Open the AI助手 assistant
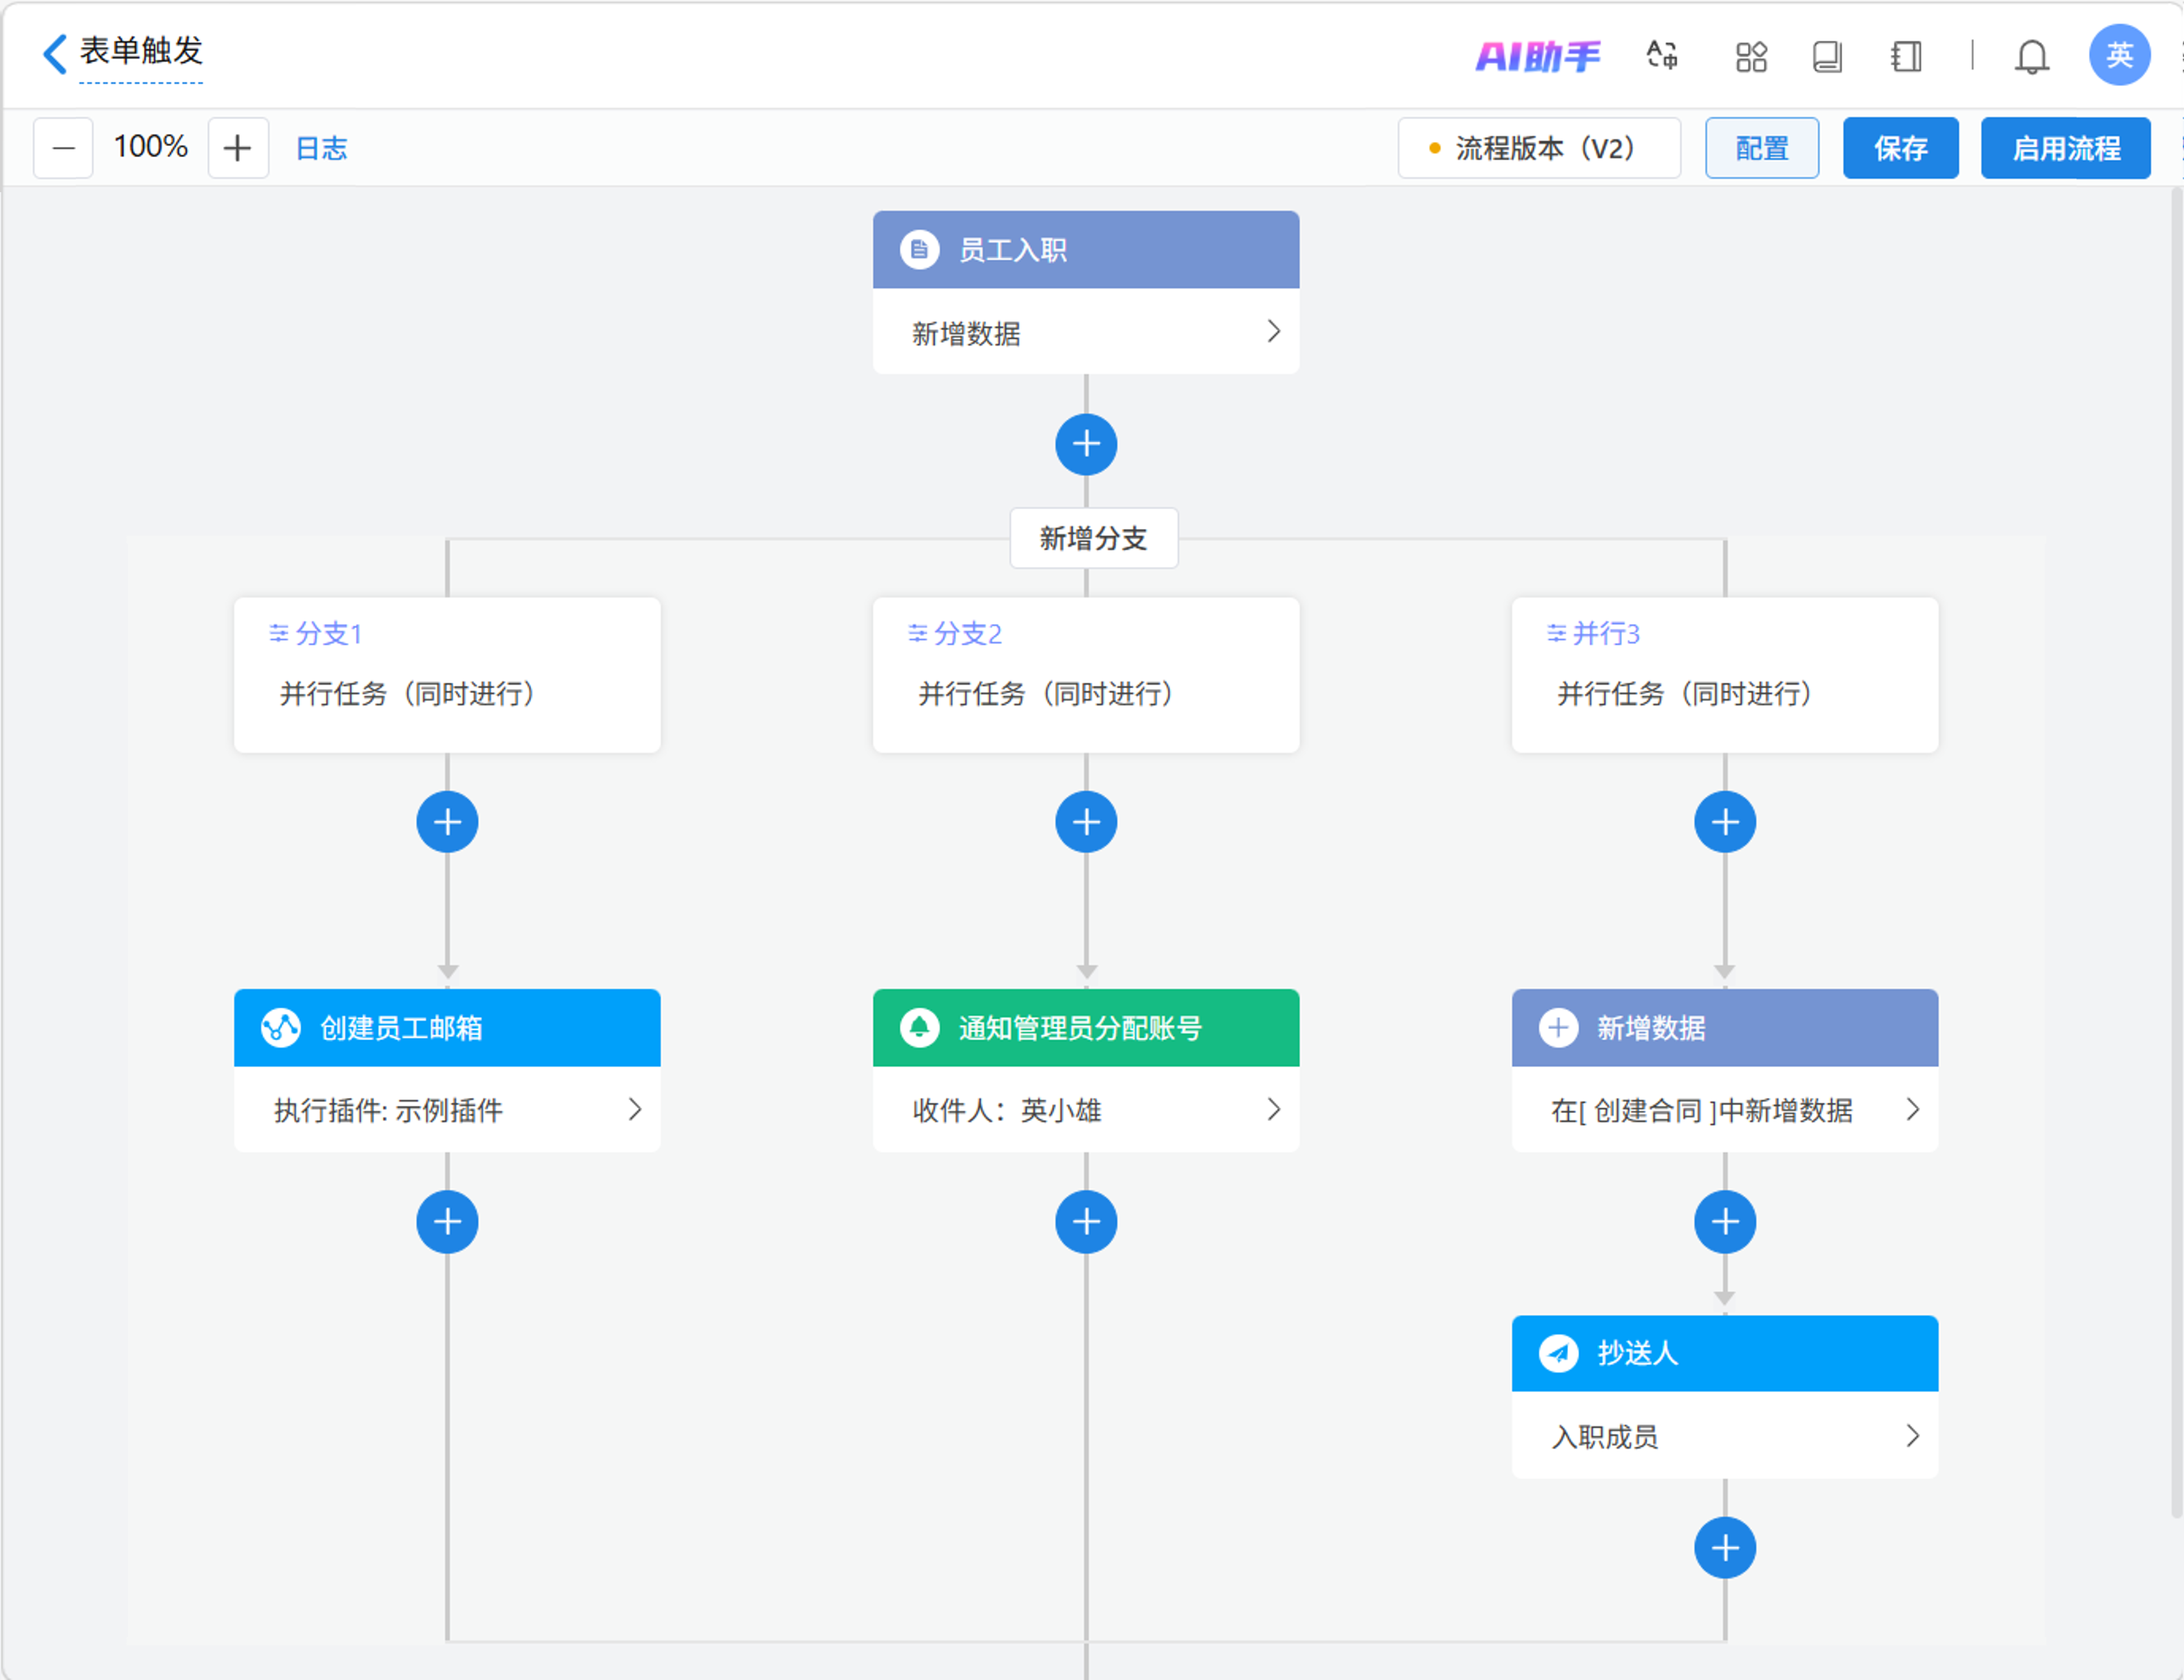Viewport: 2184px width, 1680px height. [x=1538, y=56]
